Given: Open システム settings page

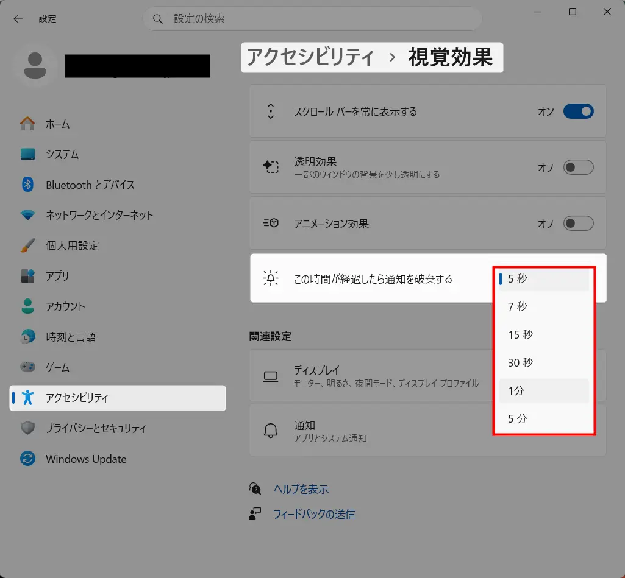Looking at the screenshot, I should click(x=118, y=154).
